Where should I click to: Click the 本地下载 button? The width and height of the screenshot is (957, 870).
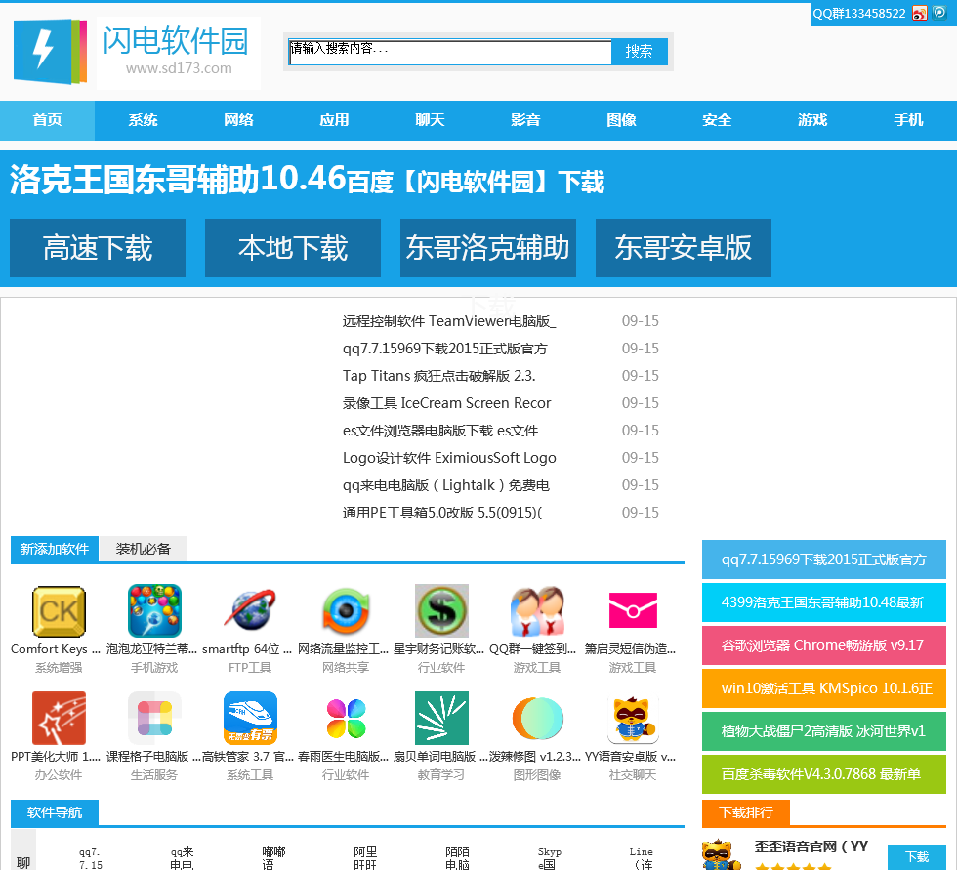click(293, 248)
